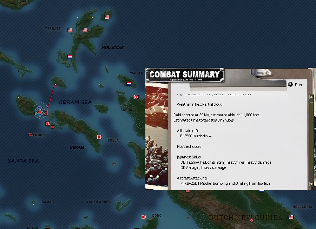Click the 'bombing and strafing from low level' line
The height and width of the screenshot is (229, 316).
(226, 183)
